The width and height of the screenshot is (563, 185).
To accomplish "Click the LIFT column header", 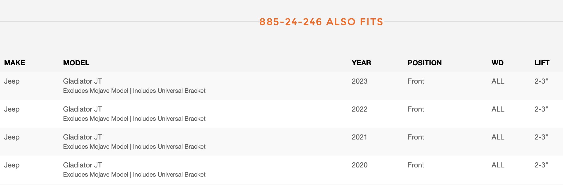I will (542, 63).
